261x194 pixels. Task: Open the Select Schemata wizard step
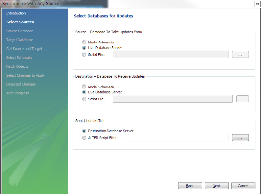[19, 58]
